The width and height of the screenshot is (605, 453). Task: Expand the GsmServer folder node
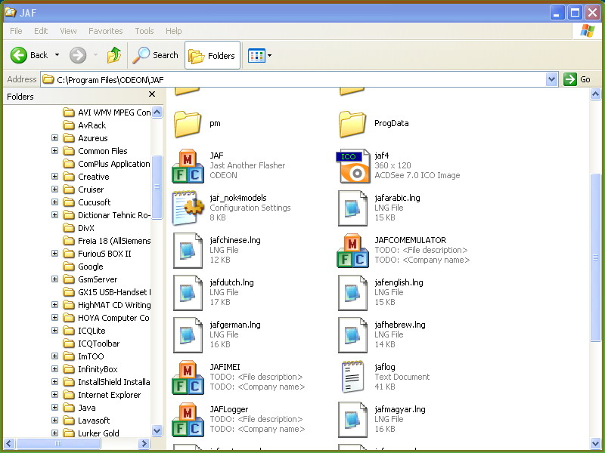click(x=54, y=279)
